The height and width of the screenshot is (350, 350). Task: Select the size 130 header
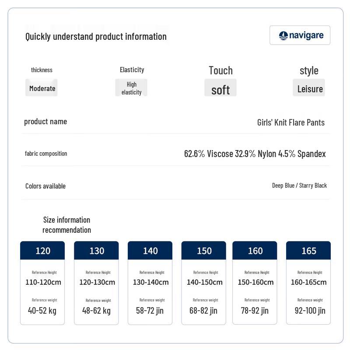click(x=96, y=250)
